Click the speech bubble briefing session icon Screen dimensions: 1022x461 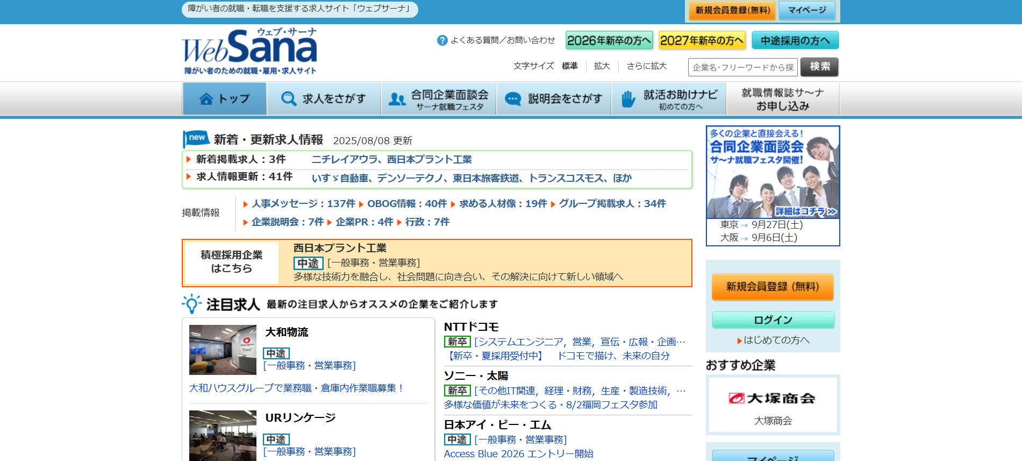(513, 100)
